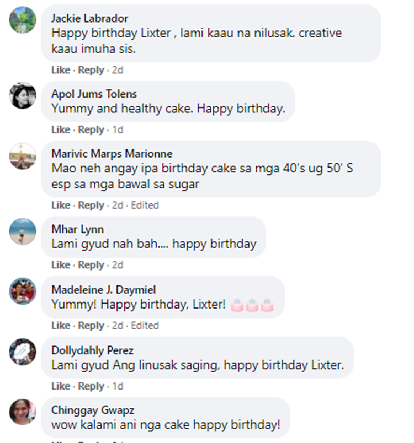Open Jackie Labrador's profile picture

pyautogui.click(x=23, y=20)
